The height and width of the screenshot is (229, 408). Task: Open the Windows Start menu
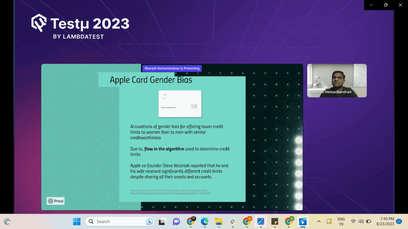coord(77,222)
